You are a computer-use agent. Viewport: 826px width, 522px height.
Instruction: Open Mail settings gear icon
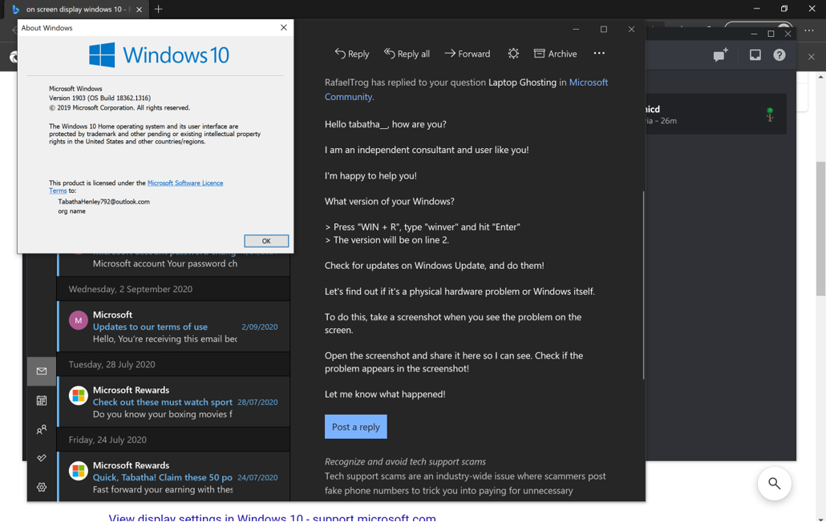[x=42, y=488]
